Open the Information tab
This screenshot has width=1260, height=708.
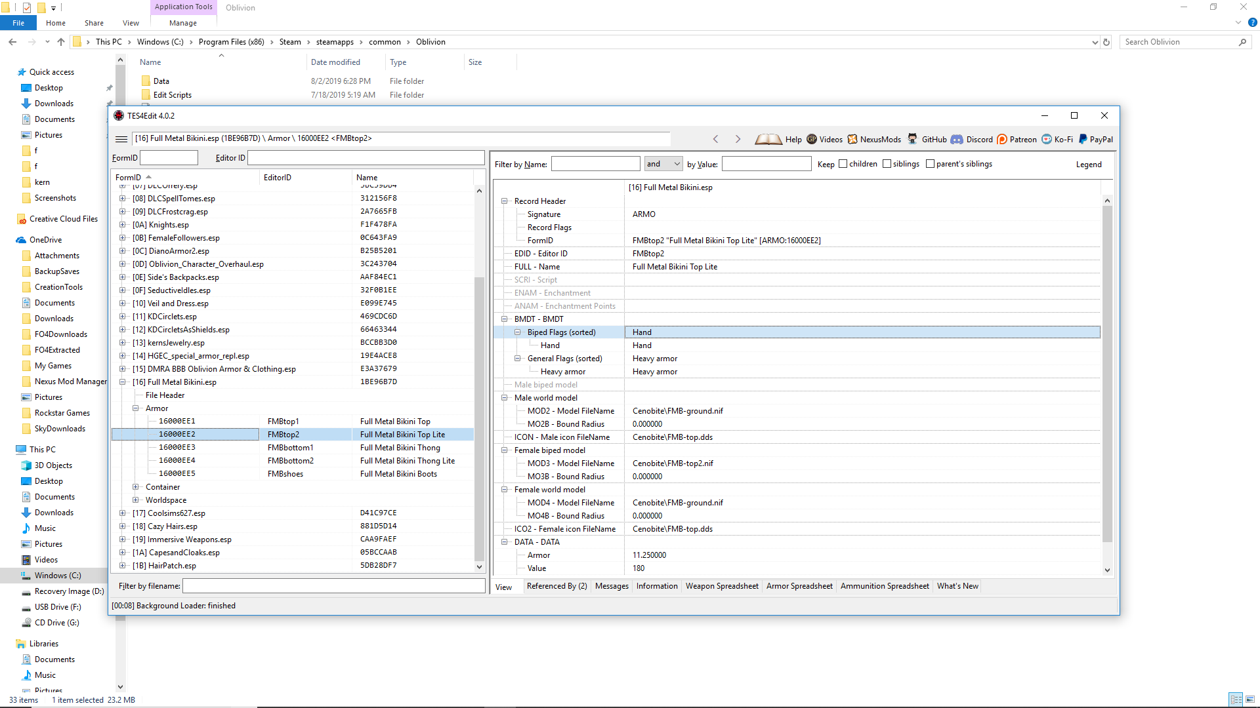[657, 586]
